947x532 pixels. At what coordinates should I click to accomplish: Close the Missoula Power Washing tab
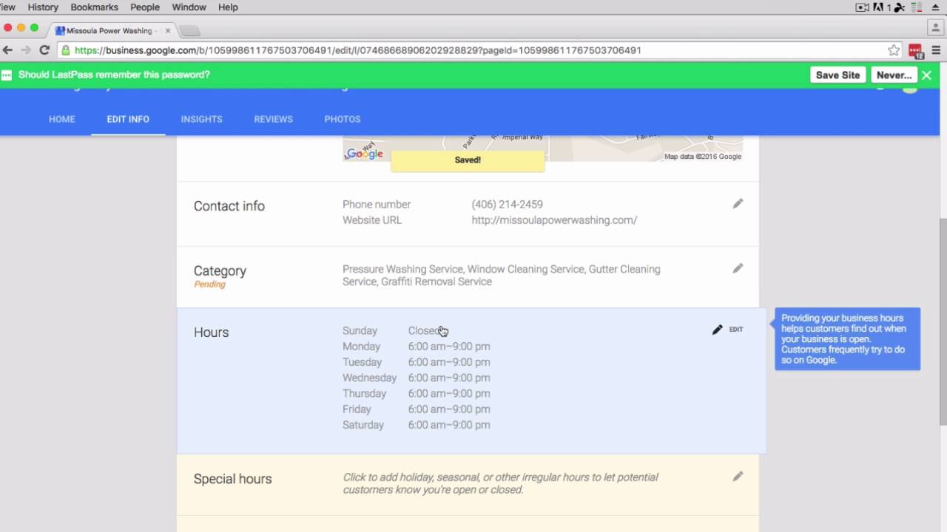[x=168, y=31]
